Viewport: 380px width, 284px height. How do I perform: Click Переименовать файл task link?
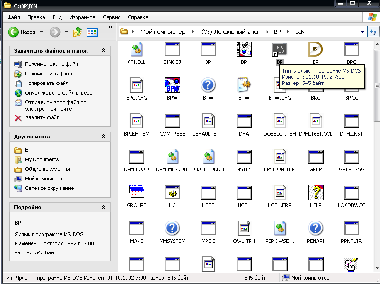[x=51, y=64]
